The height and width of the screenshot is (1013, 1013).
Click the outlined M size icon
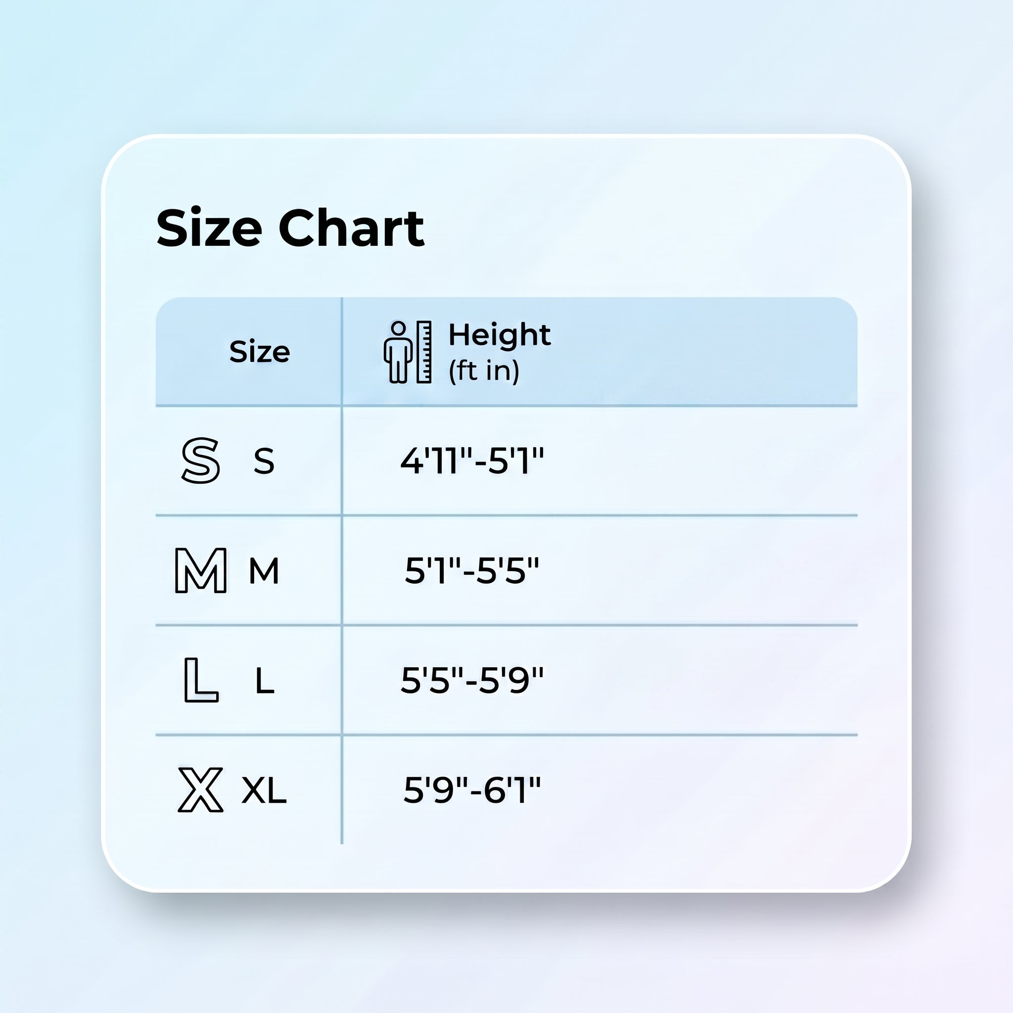[x=201, y=570]
